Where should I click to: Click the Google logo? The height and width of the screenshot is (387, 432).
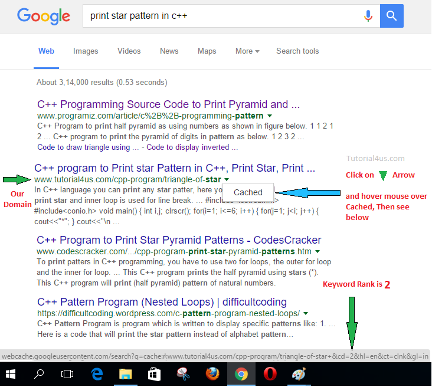44,17
